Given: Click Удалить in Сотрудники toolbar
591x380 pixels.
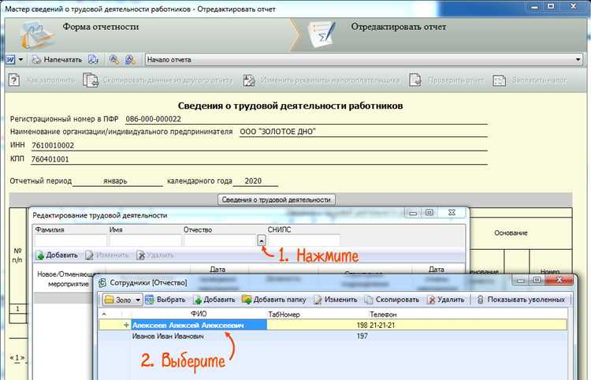Looking at the screenshot, I should click(x=446, y=300).
